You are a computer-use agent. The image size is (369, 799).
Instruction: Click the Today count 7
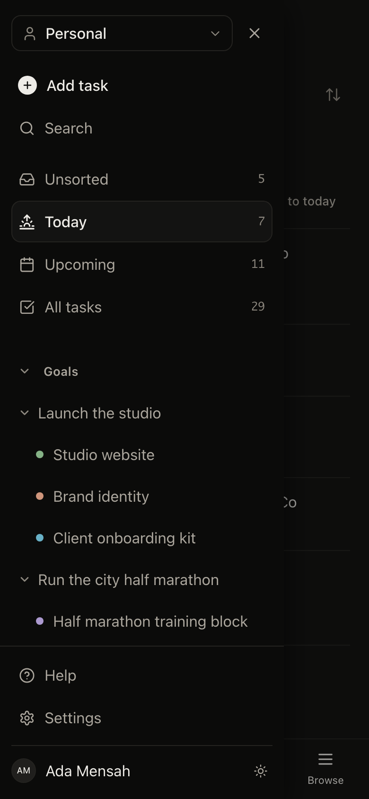[261, 221]
